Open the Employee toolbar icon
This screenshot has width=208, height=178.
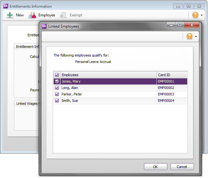pyautogui.click(x=32, y=15)
